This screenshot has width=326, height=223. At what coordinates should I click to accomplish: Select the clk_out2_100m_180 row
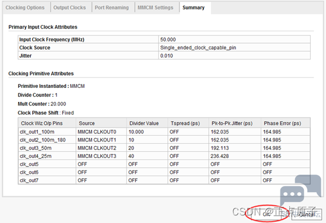[164, 140]
